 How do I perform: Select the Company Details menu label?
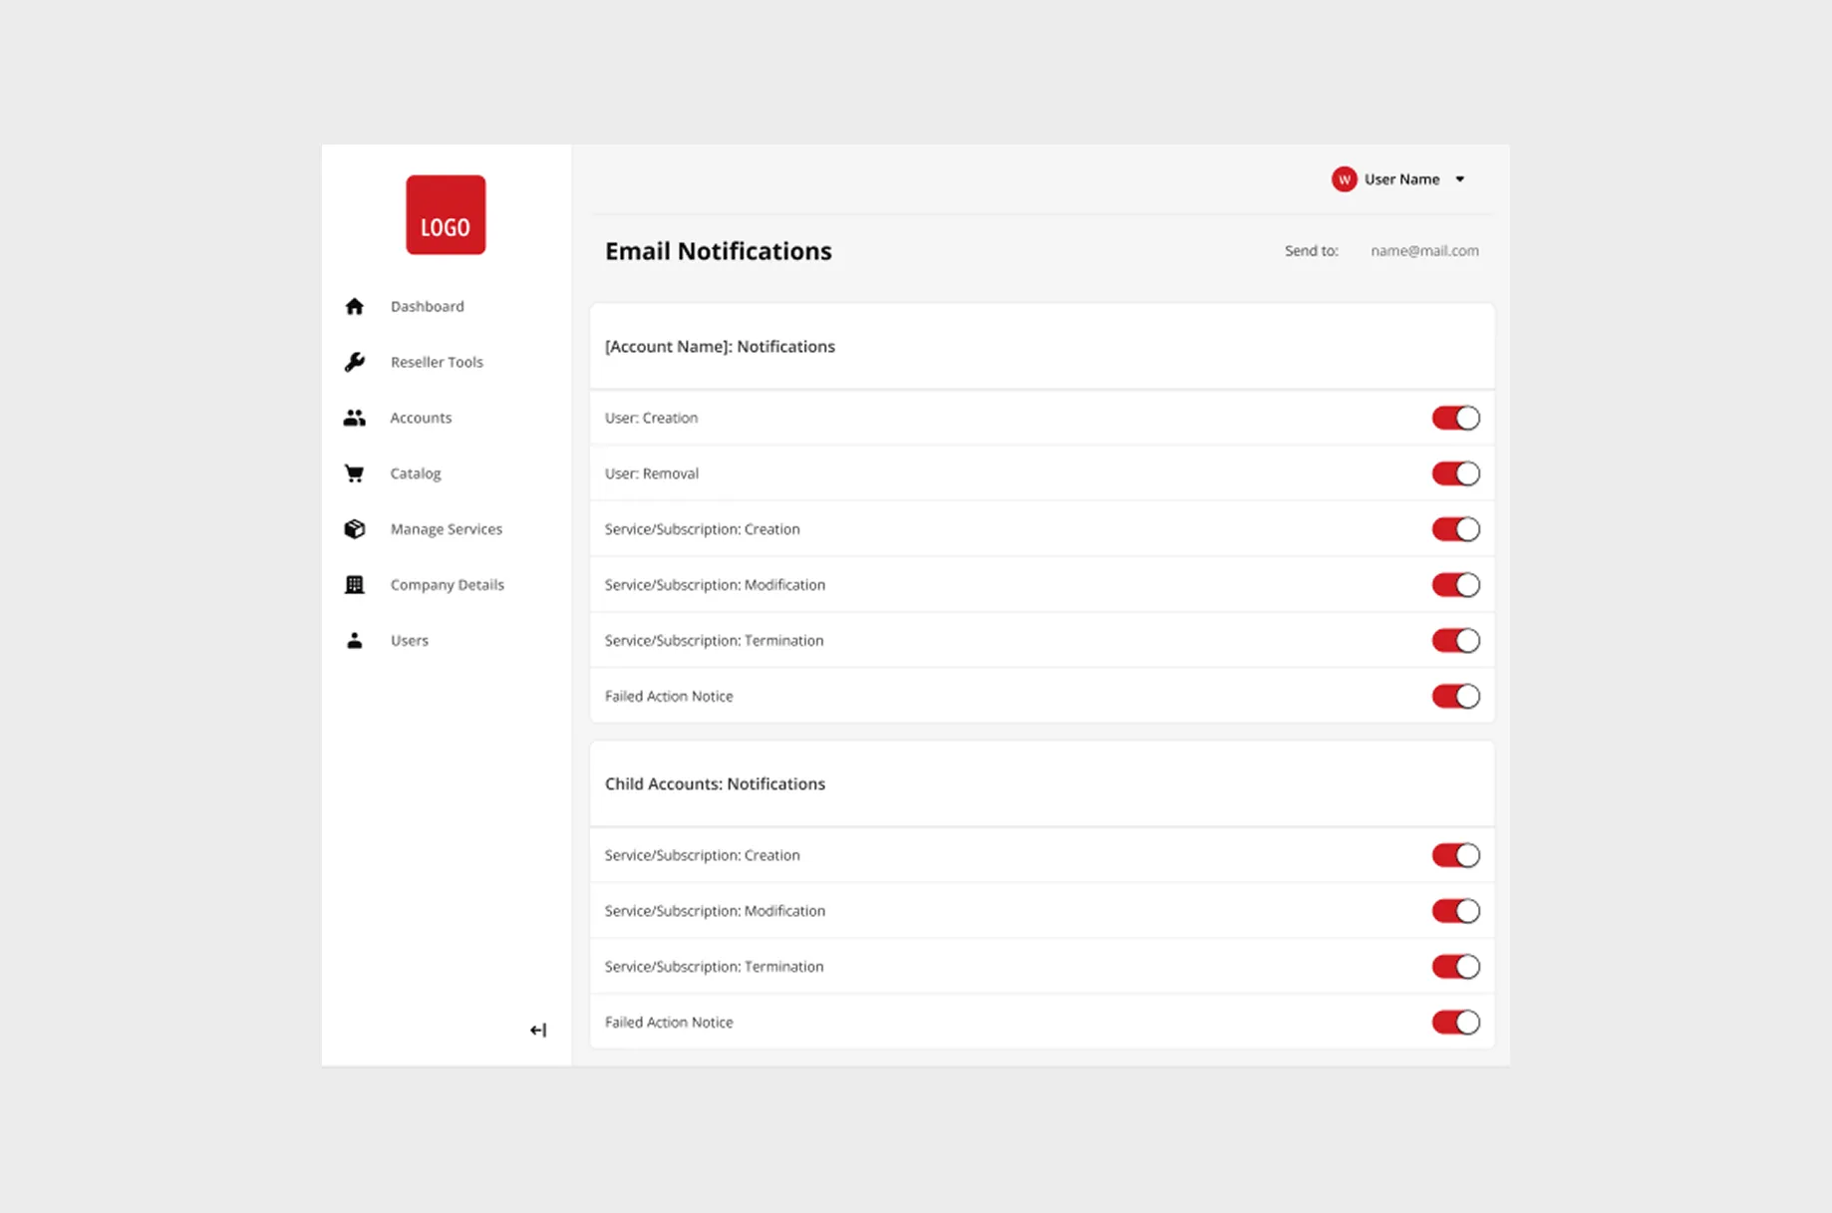click(x=447, y=585)
